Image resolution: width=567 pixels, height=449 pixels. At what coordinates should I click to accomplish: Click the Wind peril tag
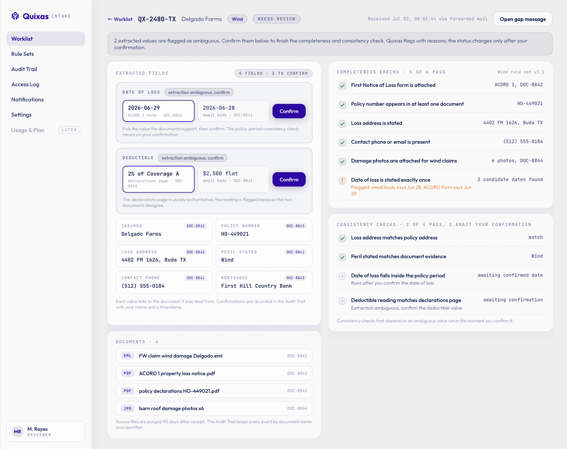pos(237,19)
